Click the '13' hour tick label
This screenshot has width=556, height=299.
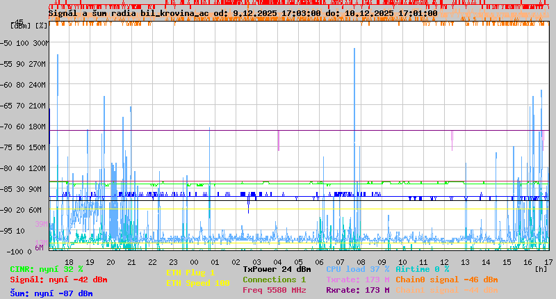click(465, 262)
